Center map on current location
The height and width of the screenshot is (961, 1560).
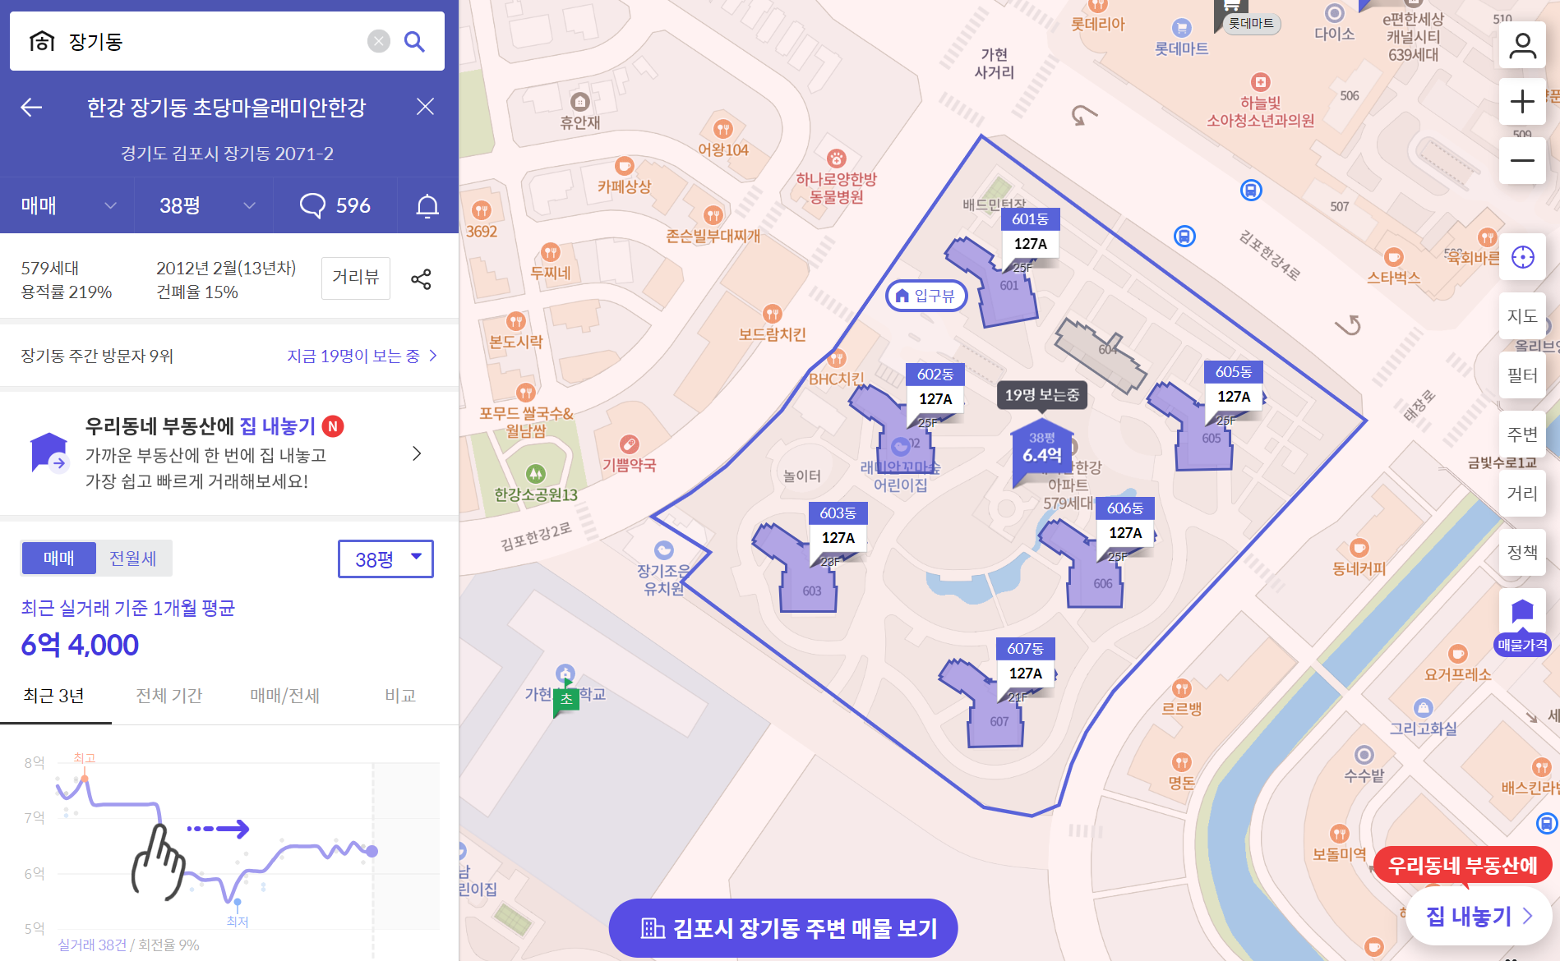pos(1522,257)
